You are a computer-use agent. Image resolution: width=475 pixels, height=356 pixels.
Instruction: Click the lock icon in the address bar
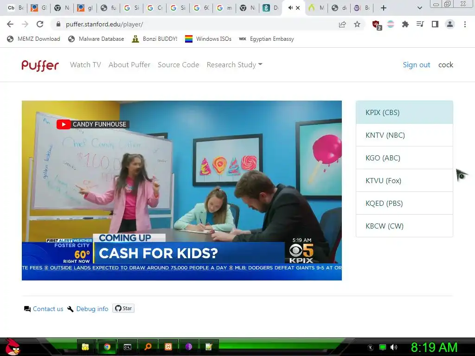pyautogui.click(x=58, y=24)
